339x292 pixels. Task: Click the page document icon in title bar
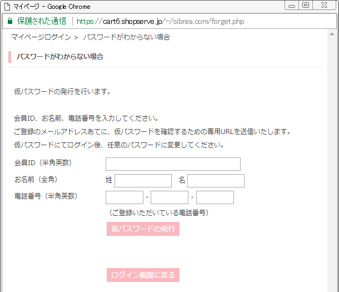point(7,7)
